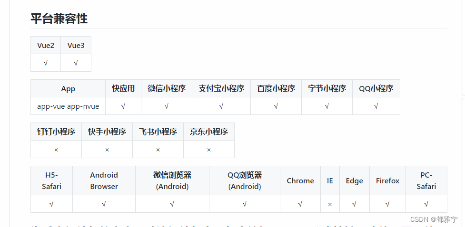This screenshot has width=465, height=227.
Task: Select the 京东小程序 column header
Action: pos(209,132)
